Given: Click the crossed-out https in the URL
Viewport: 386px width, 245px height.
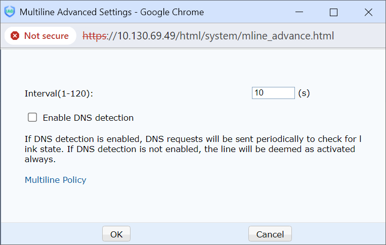Looking at the screenshot, I should (x=96, y=36).
